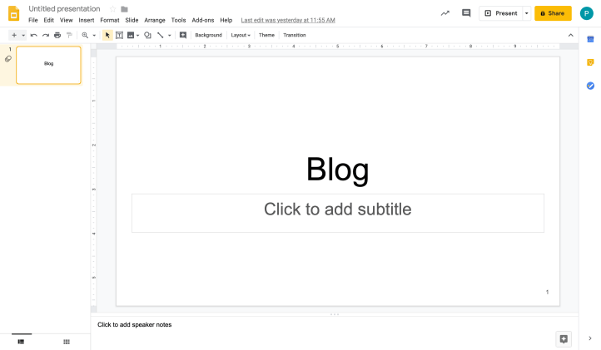Image resolution: width=601 pixels, height=350 pixels.
Task: Click the print icon in toolbar
Action: (x=57, y=35)
